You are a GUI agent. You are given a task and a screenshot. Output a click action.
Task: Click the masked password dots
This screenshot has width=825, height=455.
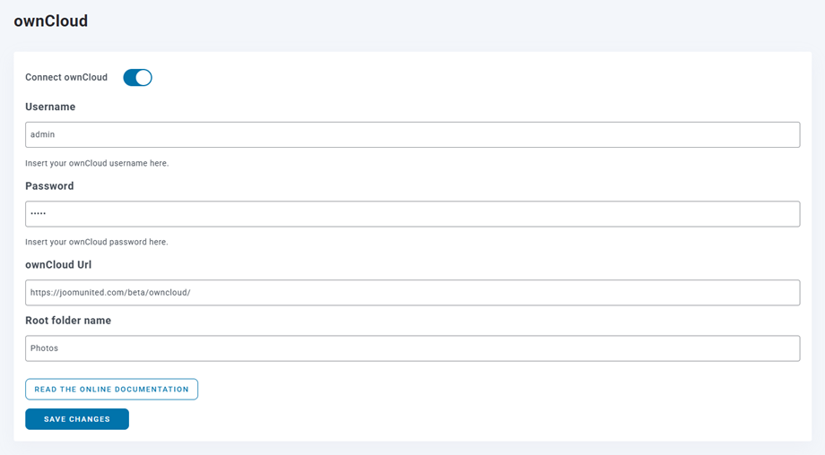click(38, 214)
